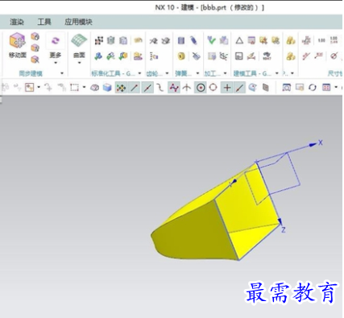344x318 pixels.
Task: Click the dotted pattern icon in 标准化工具
Action: click(99, 40)
